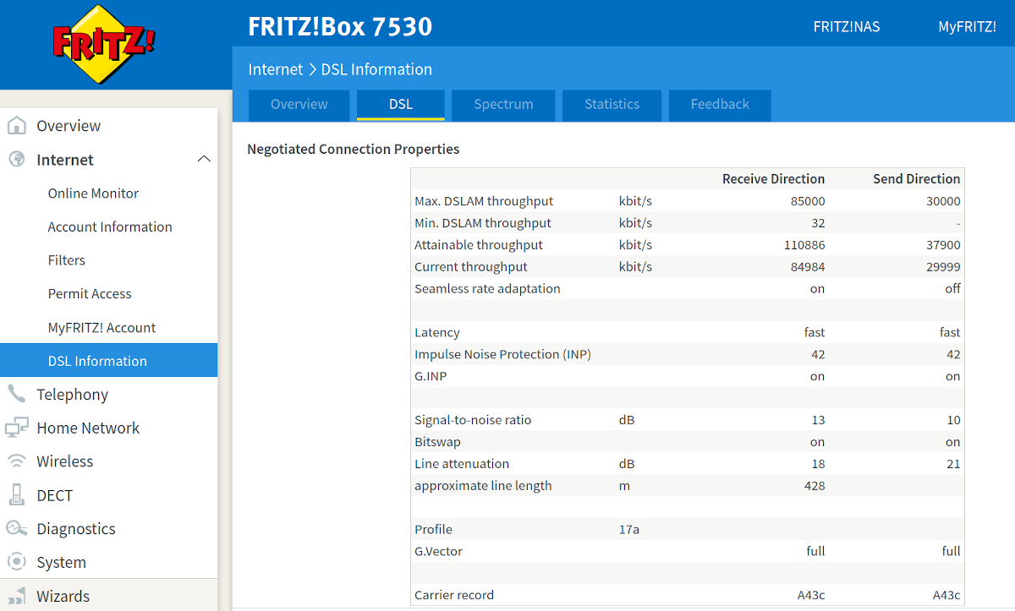
Task: Click Min. DSLAM throughput value 32
Action: 817,223
